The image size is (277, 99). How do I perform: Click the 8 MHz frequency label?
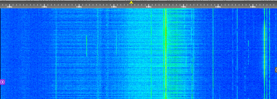pyautogui.click(x=218, y=7)
